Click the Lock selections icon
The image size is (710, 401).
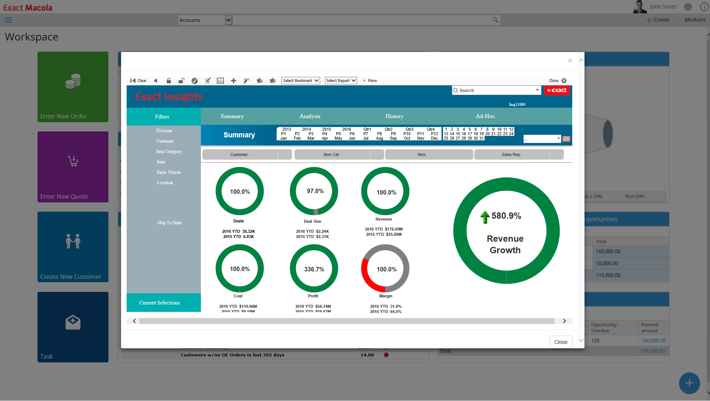click(x=169, y=81)
